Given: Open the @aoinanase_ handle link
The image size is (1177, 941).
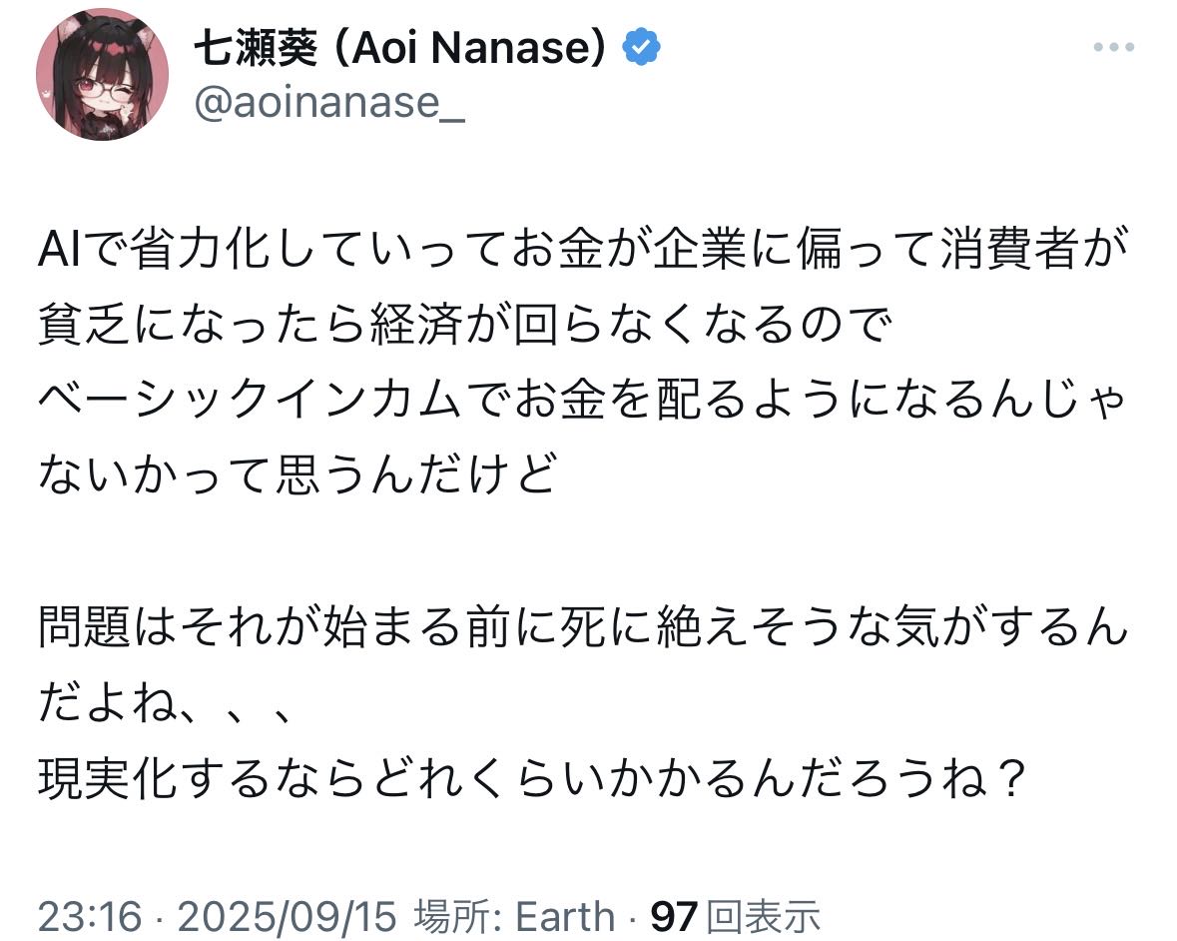Looking at the screenshot, I should (329, 102).
